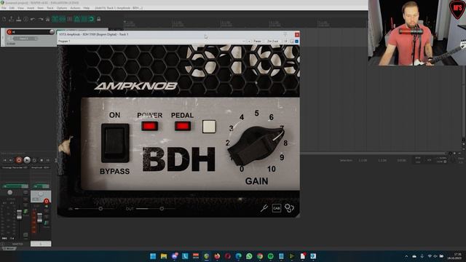
Task: Open Windows Start button on taskbar
Action: 153,256
